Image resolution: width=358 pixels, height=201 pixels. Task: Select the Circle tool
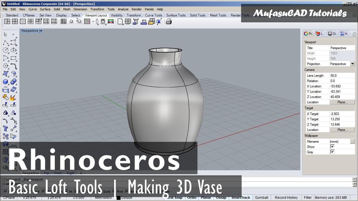pyautogui.click(x=5, y=50)
